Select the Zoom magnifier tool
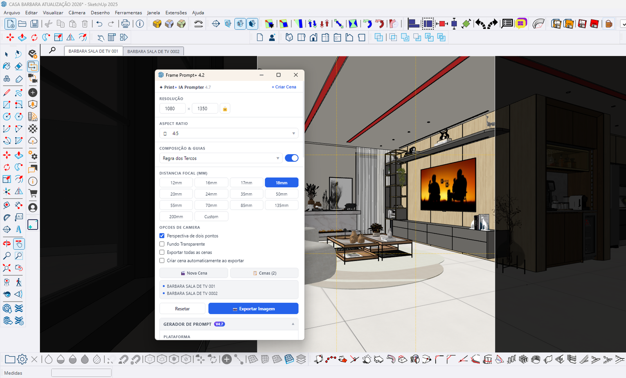This screenshot has height=378, width=626. tap(7, 256)
